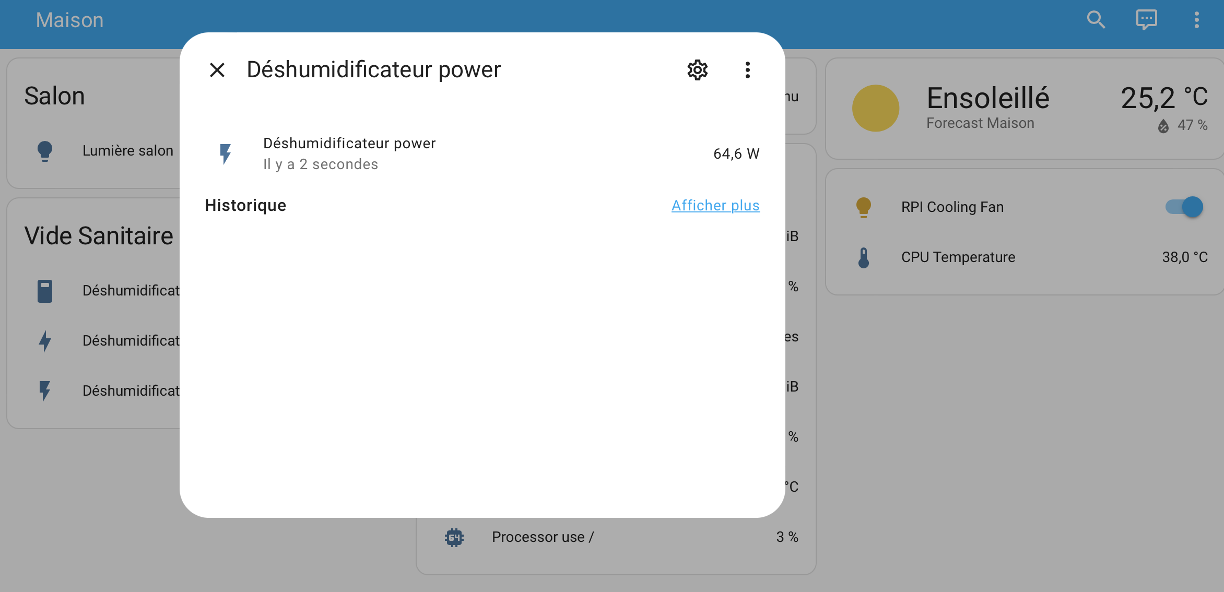
Task: Click the dehumidifier device icon in Vide Sanitaire
Action: tap(45, 291)
